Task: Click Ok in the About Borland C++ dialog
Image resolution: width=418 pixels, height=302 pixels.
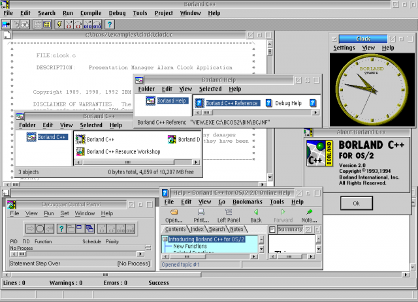Action: point(357,204)
